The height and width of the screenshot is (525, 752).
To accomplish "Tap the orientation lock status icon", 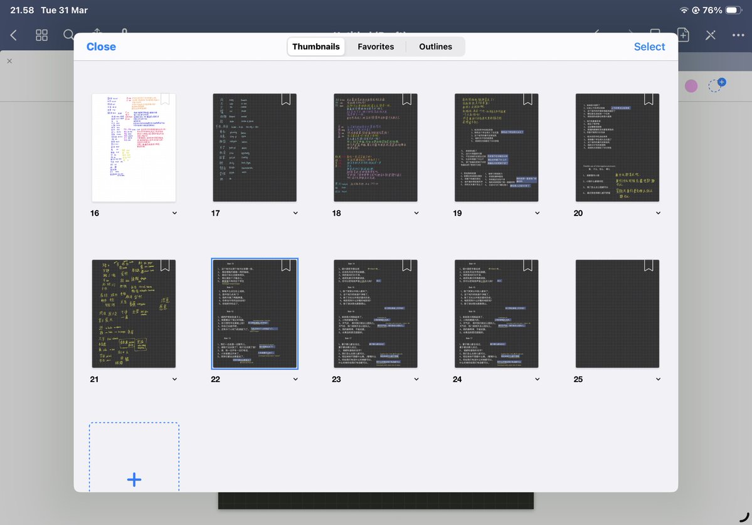I will pyautogui.click(x=696, y=10).
